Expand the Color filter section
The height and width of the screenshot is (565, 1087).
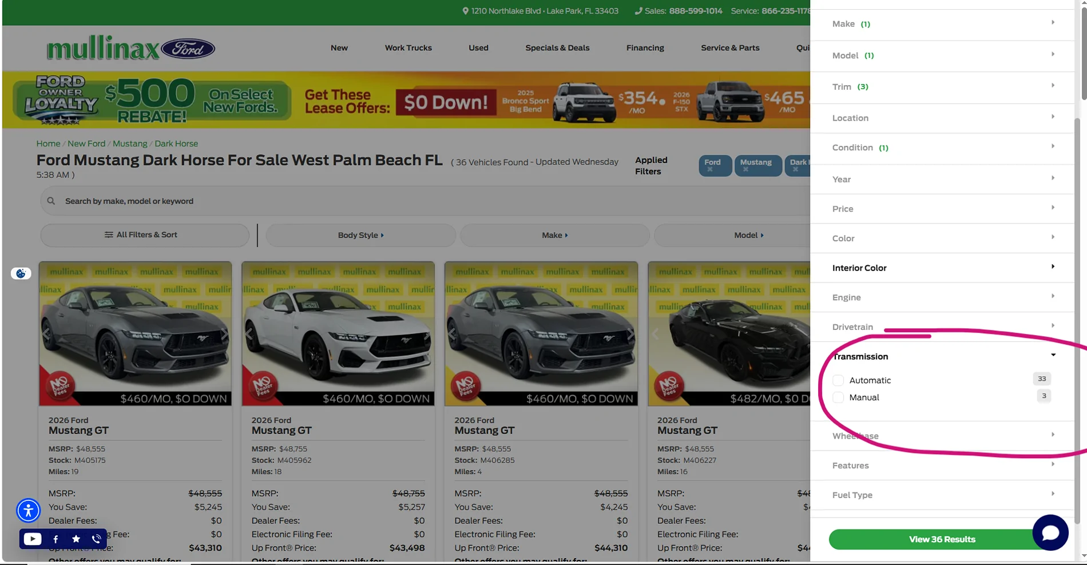point(942,238)
